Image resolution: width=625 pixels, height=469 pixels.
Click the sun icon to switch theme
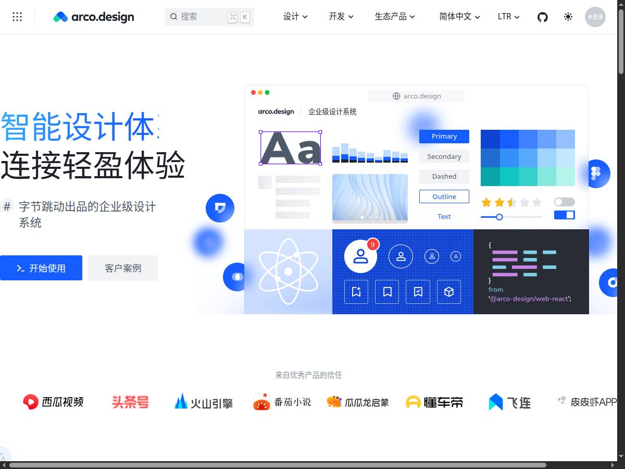(568, 17)
